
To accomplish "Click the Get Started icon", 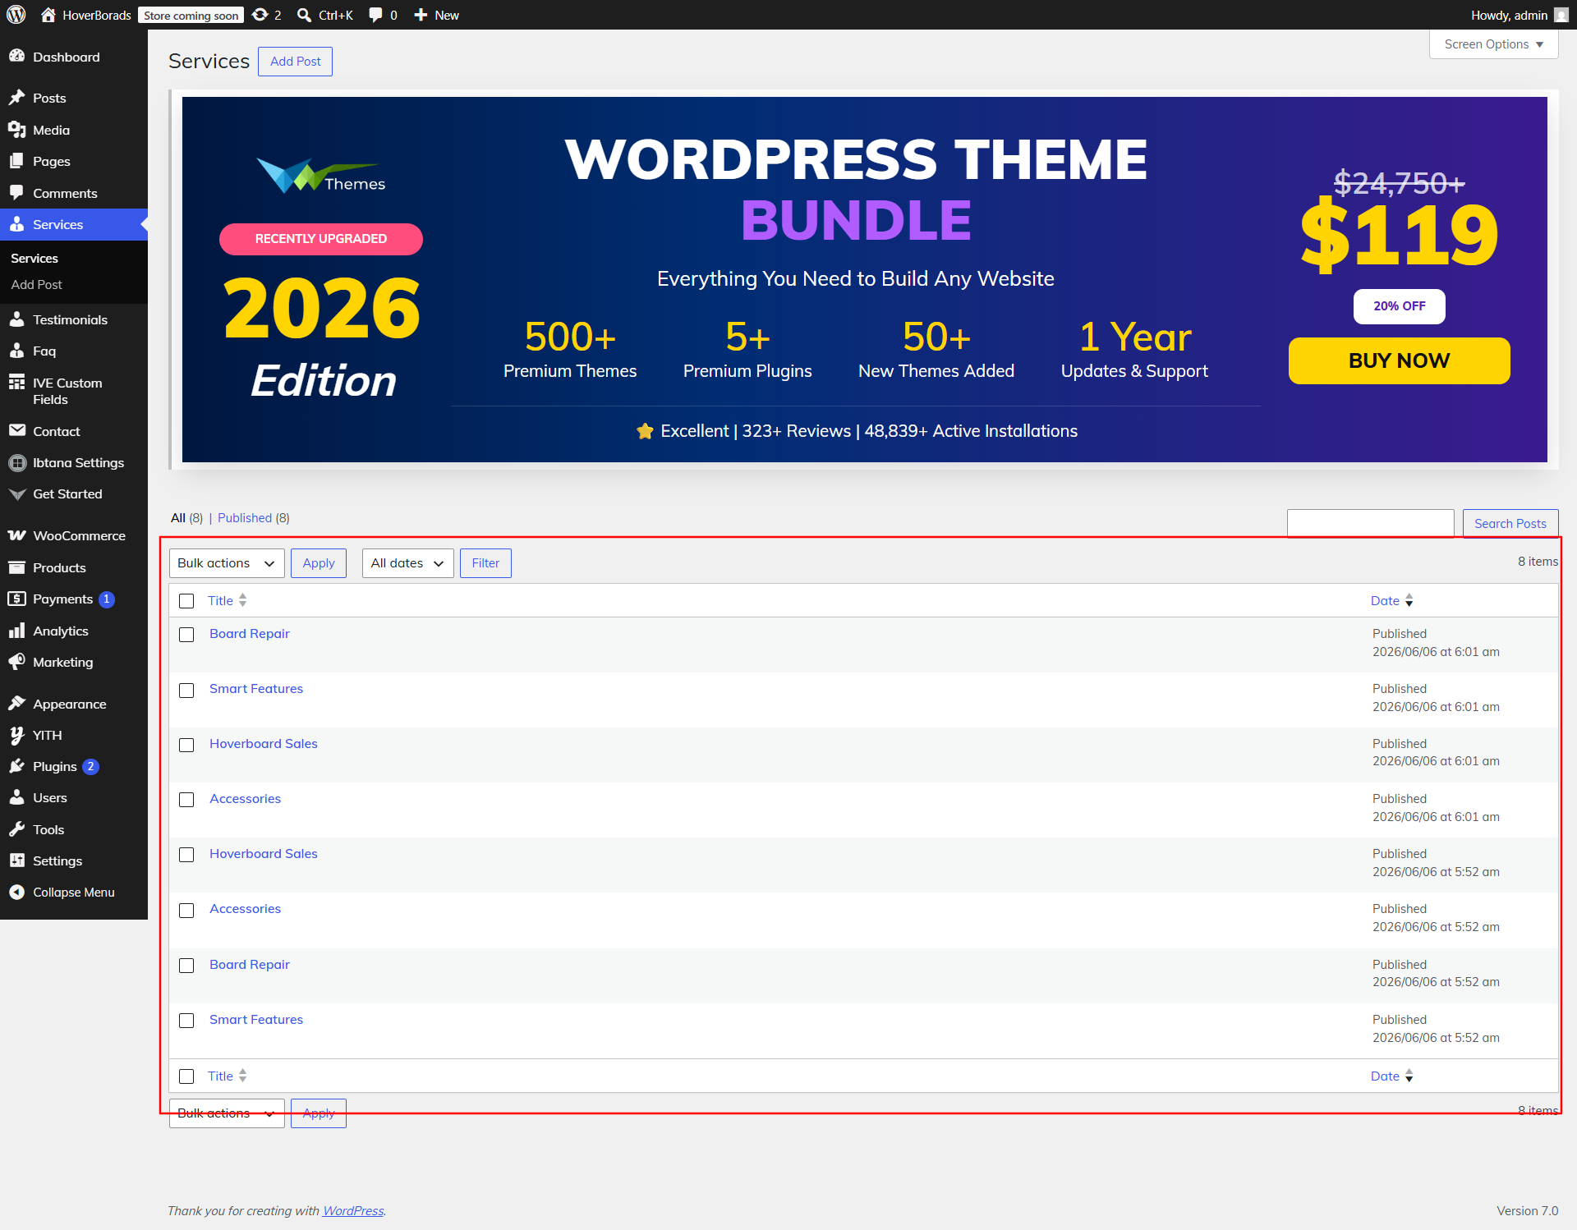I will point(16,493).
